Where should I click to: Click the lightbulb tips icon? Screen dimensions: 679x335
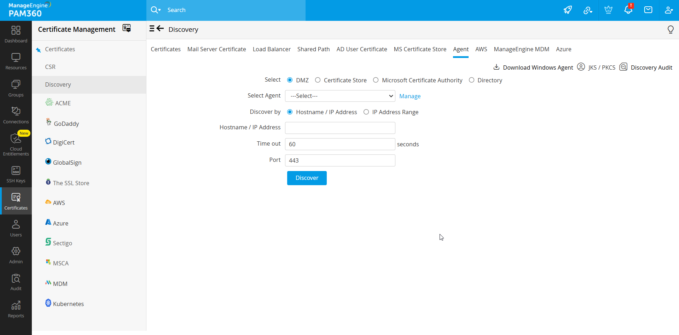[x=671, y=29]
